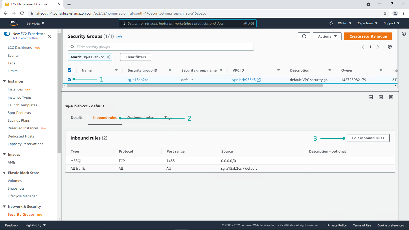Focus the AWS services search field
Viewport: 409px width, 230px height.
(x=188, y=23)
